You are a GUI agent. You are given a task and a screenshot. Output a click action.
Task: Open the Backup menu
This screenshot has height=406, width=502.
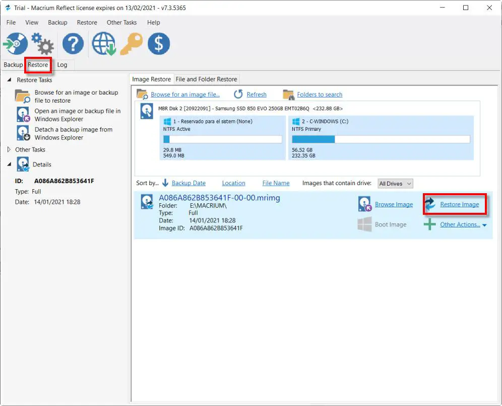coord(57,22)
